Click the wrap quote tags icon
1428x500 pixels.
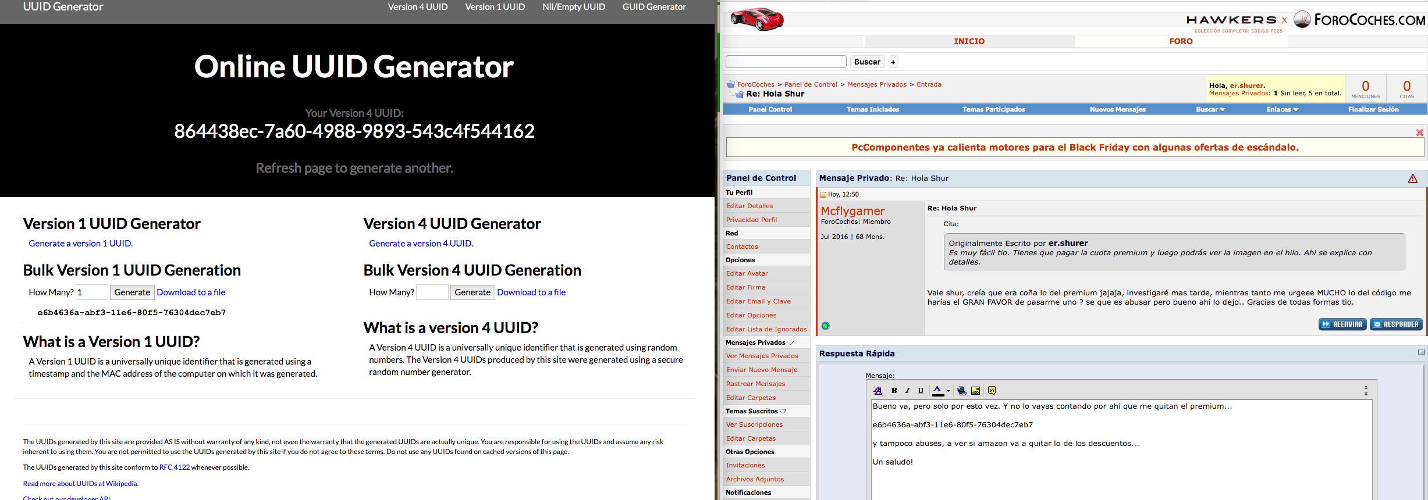click(992, 391)
